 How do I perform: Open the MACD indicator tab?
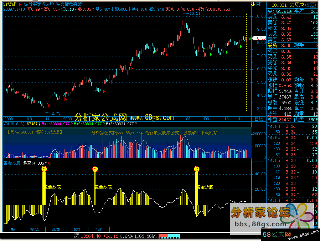pos(56,230)
